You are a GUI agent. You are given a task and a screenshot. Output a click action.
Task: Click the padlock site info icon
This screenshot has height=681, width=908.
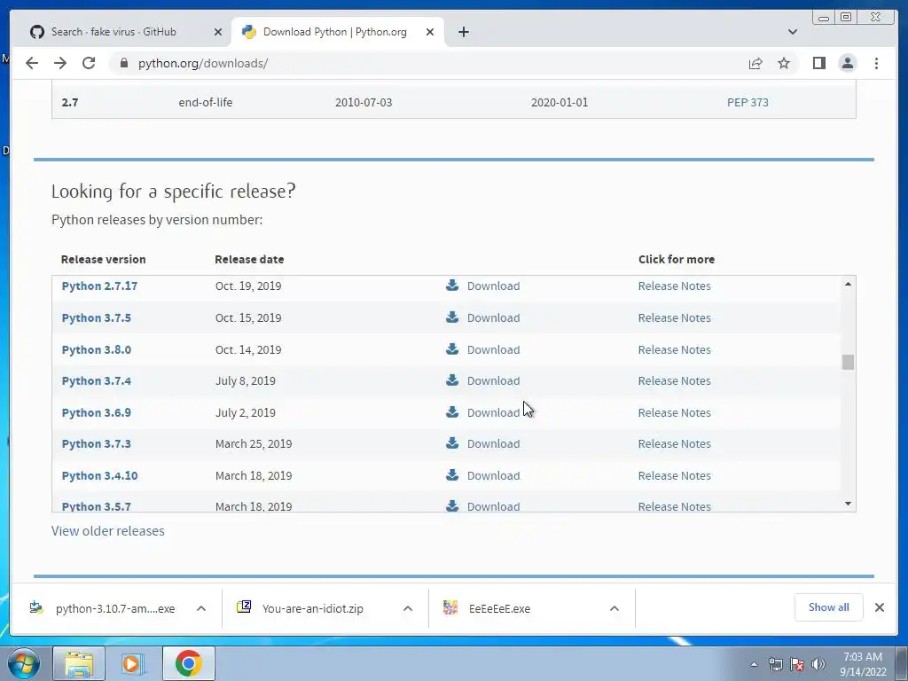[x=123, y=63]
